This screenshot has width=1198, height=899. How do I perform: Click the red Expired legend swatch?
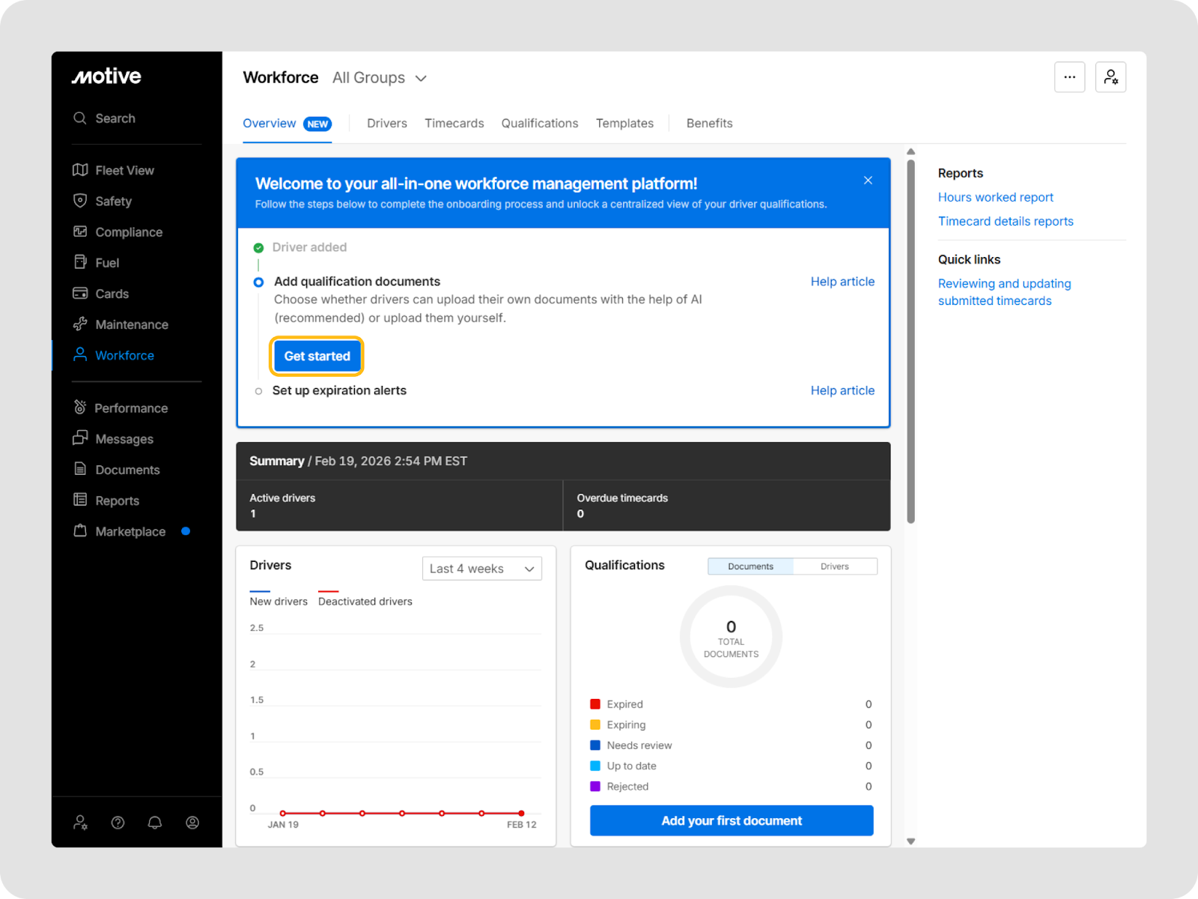[595, 704]
